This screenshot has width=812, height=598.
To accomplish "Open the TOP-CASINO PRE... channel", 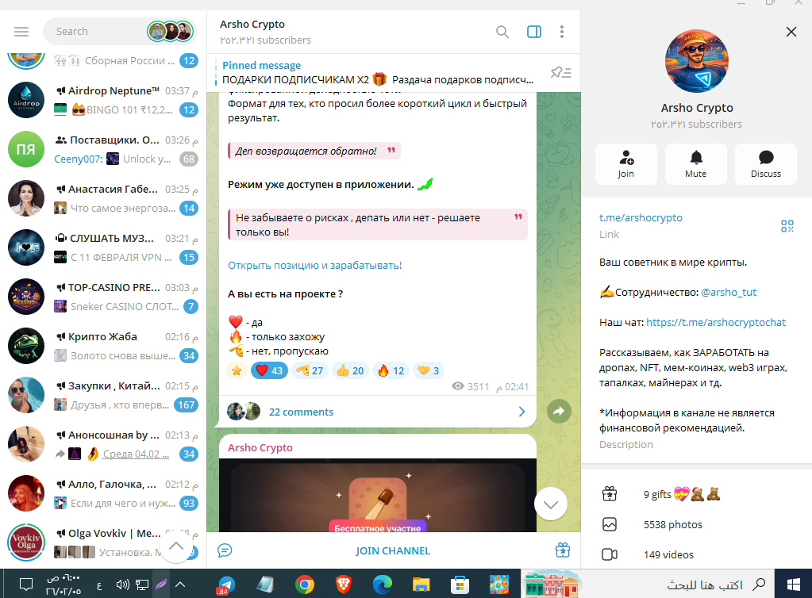I will click(x=103, y=297).
